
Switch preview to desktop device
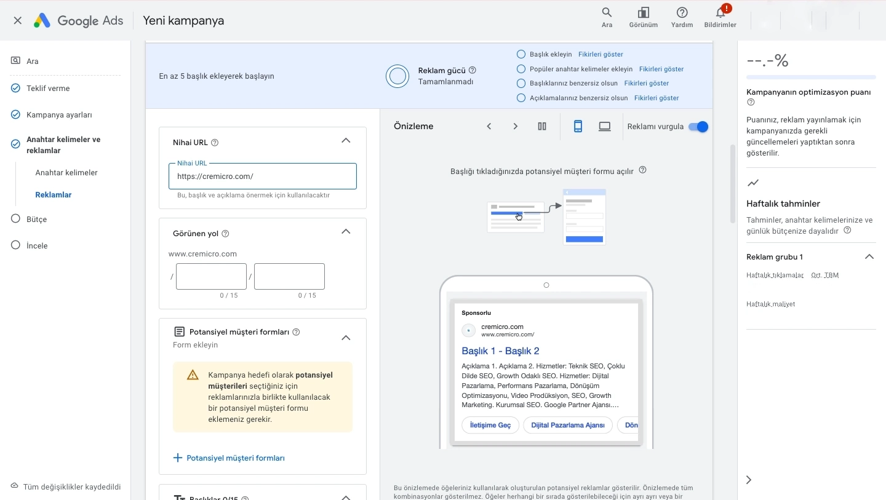point(605,126)
